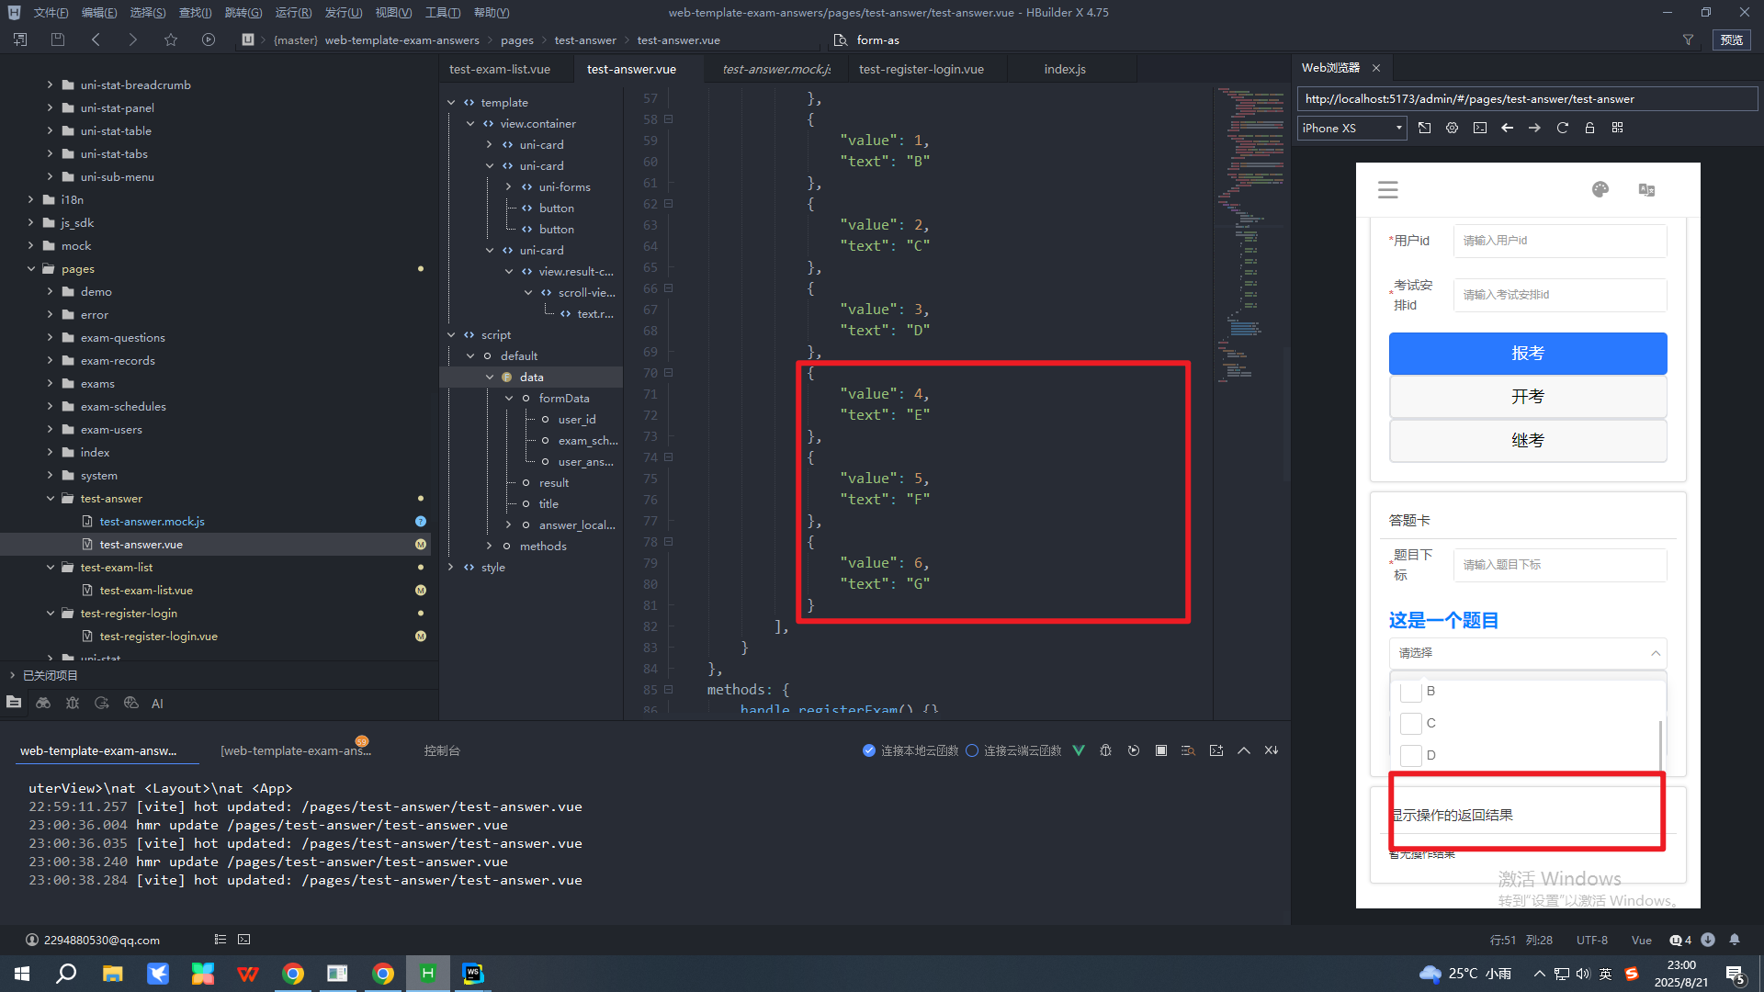
Task: Click the translate language icon in preview
Action: tap(1646, 190)
